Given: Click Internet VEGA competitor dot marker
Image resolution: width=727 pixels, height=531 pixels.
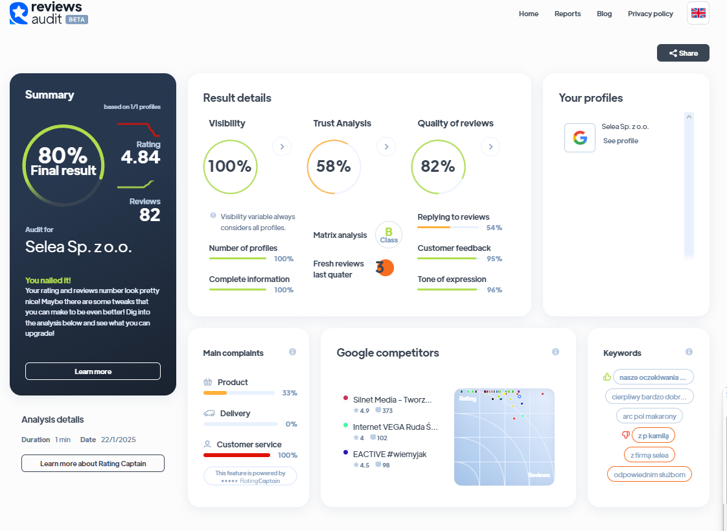Looking at the screenshot, I should pyautogui.click(x=345, y=425).
